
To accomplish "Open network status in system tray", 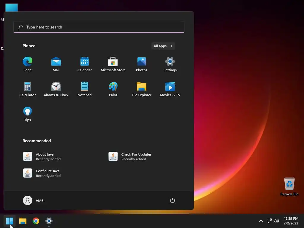I will click(269, 221).
